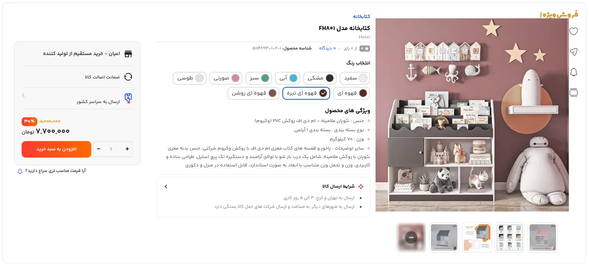This screenshot has height=265, width=589.
Task: Click the authenticity guarantee icon
Action: 128,77
